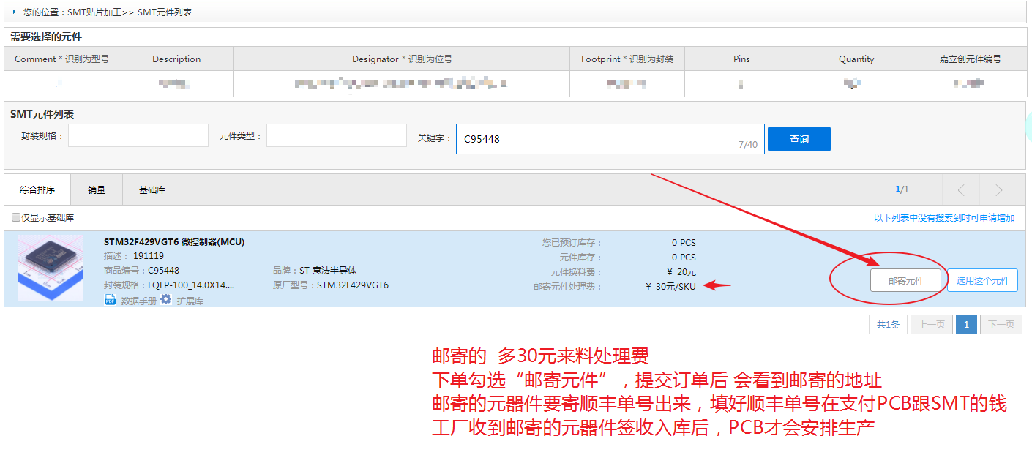Open the PDF 数据手册 datasheet icon
1032x466 pixels.
click(x=110, y=299)
